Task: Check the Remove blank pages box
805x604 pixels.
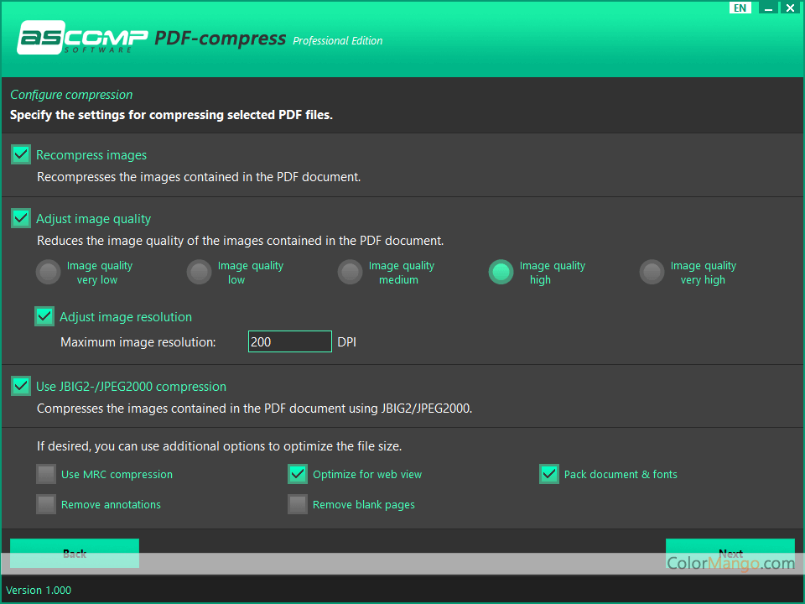Action: point(297,504)
